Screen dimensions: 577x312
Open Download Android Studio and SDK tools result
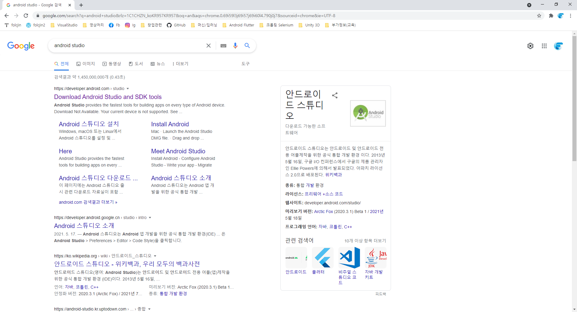(x=108, y=97)
